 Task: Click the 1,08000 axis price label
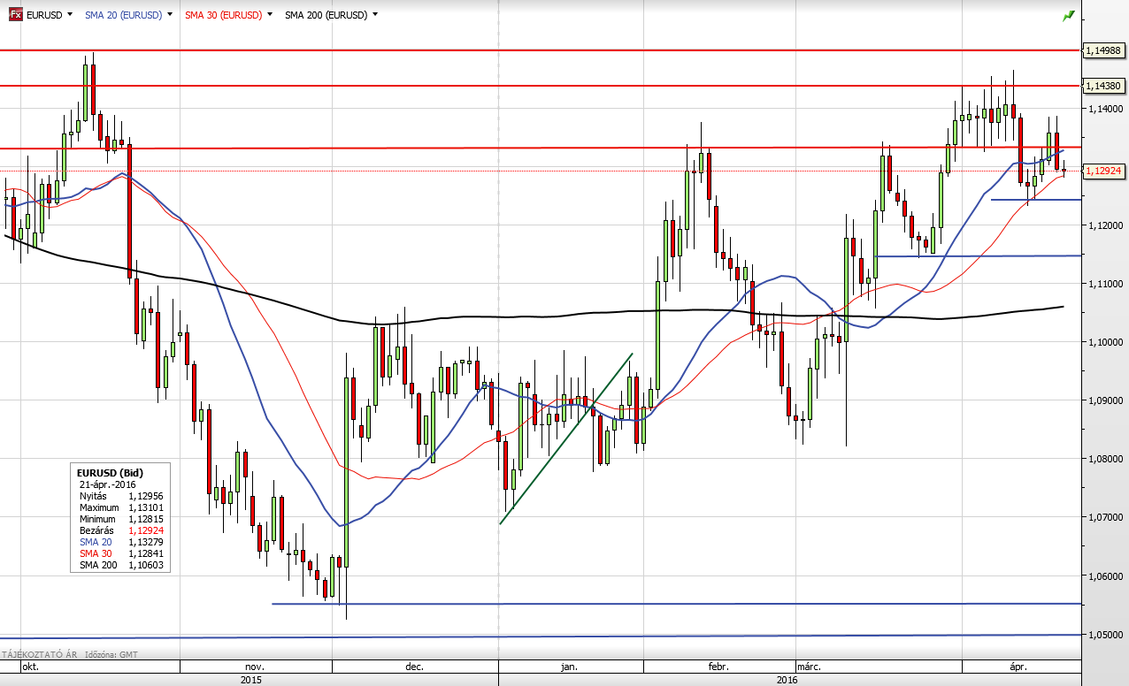1104,459
